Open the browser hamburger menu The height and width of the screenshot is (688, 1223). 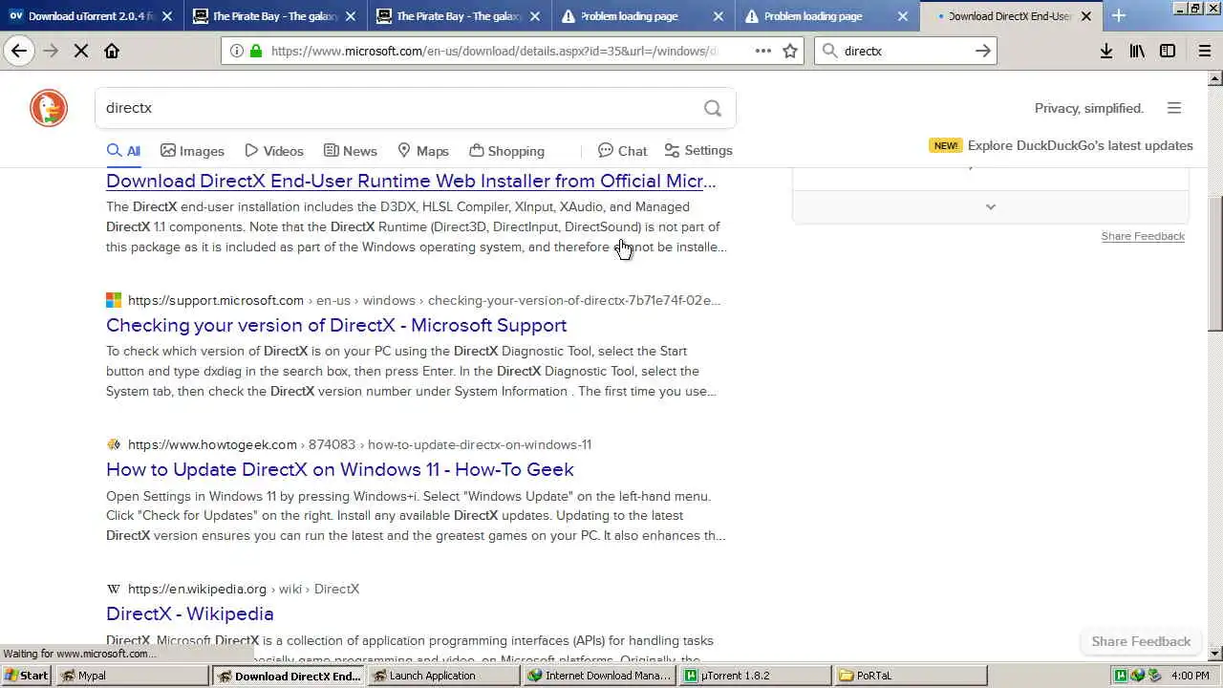1204,51
